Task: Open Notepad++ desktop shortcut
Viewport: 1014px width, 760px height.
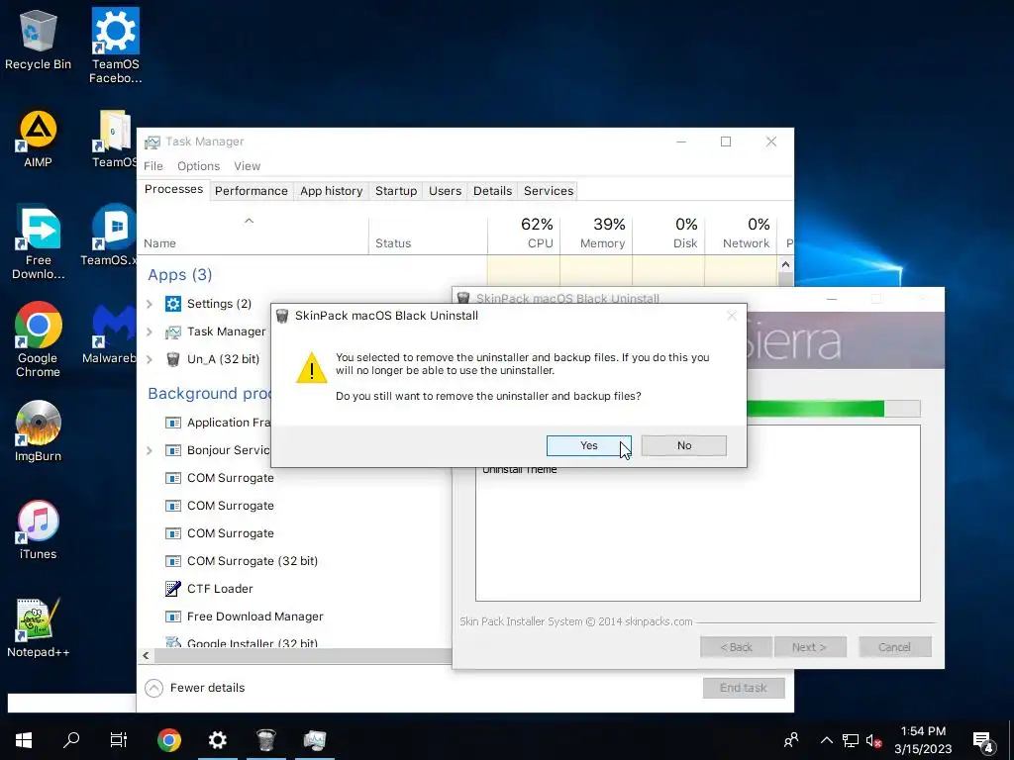Action: [x=38, y=628]
